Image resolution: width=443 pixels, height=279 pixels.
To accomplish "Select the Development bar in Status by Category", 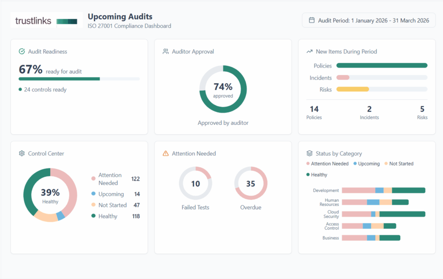I will pos(383,190).
